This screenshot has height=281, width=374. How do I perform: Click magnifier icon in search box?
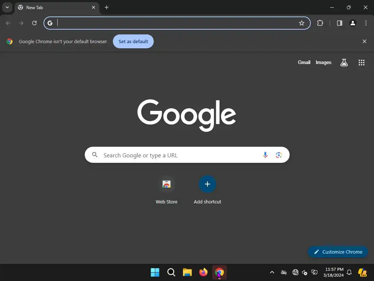click(95, 155)
